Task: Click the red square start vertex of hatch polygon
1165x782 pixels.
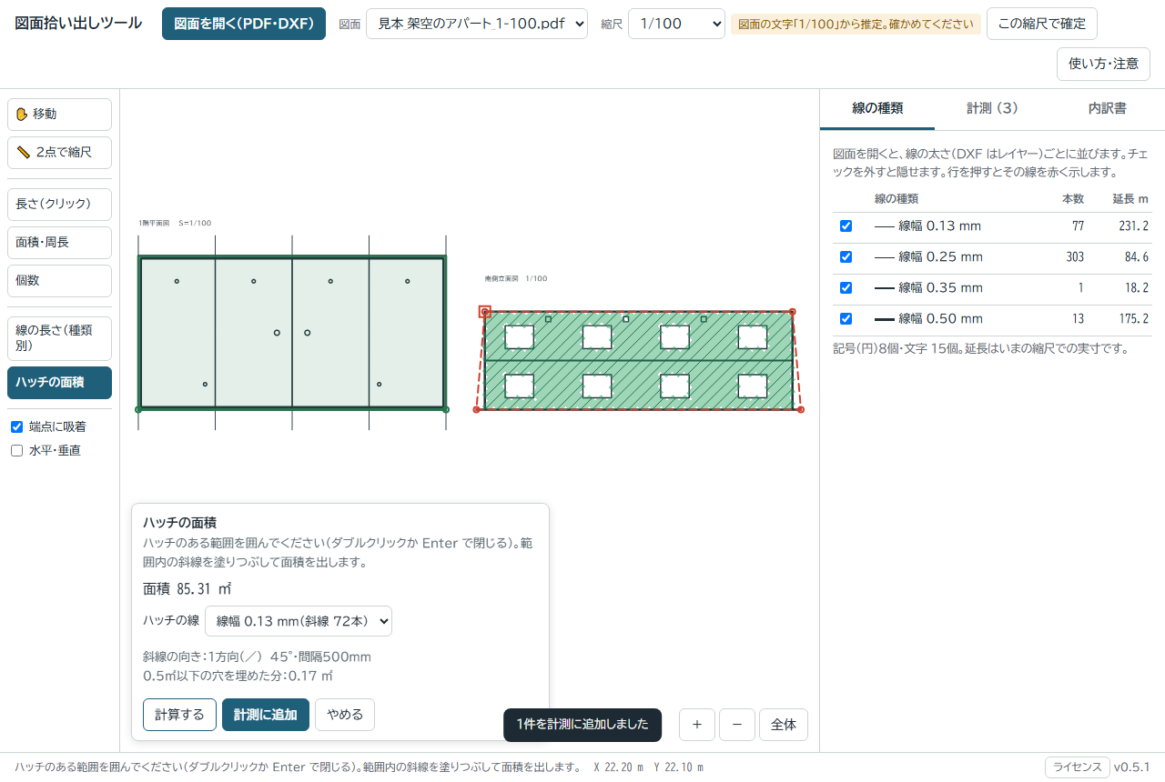Action: pyautogui.click(x=485, y=312)
